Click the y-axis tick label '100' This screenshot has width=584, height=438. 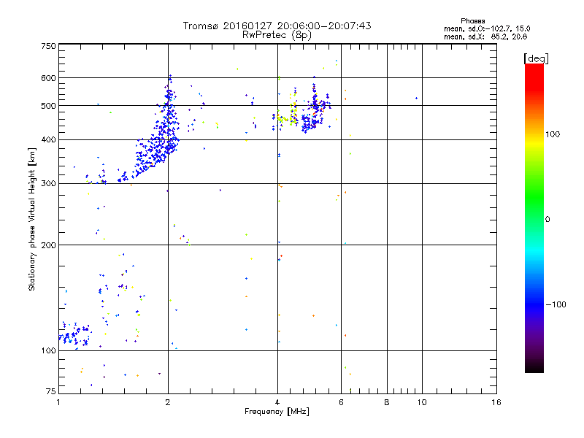(x=48, y=351)
